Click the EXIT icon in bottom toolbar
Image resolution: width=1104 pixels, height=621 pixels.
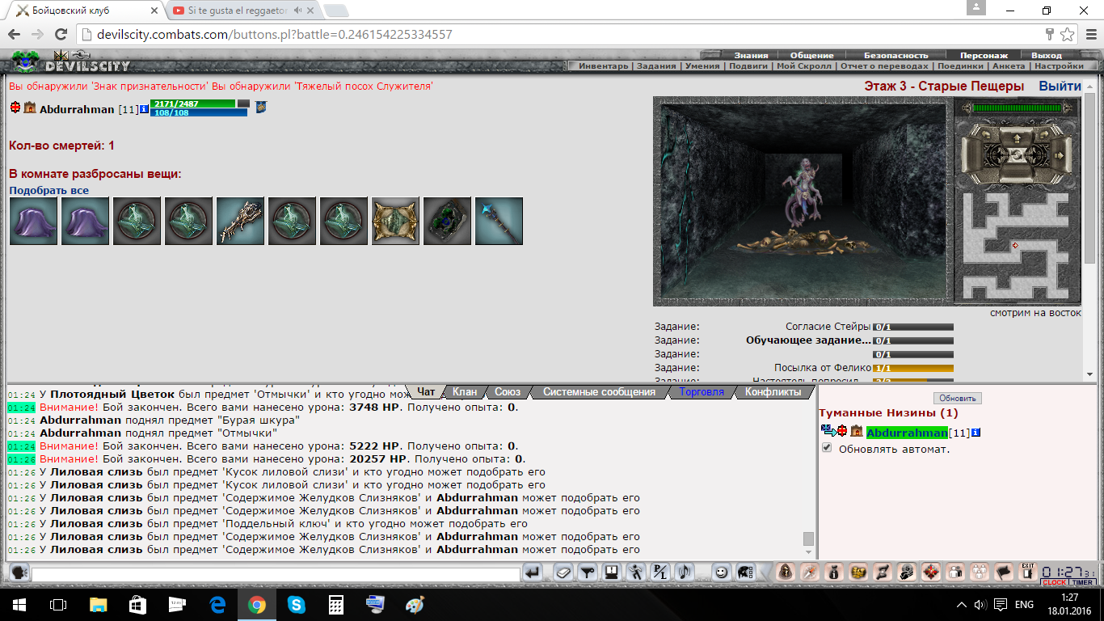[1028, 572]
